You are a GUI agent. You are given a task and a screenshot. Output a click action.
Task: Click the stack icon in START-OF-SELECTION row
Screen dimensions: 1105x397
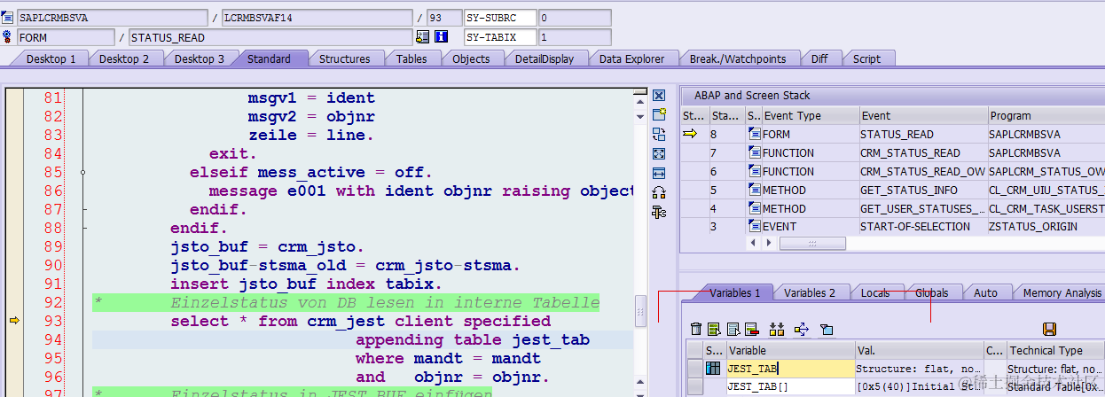[x=754, y=227]
